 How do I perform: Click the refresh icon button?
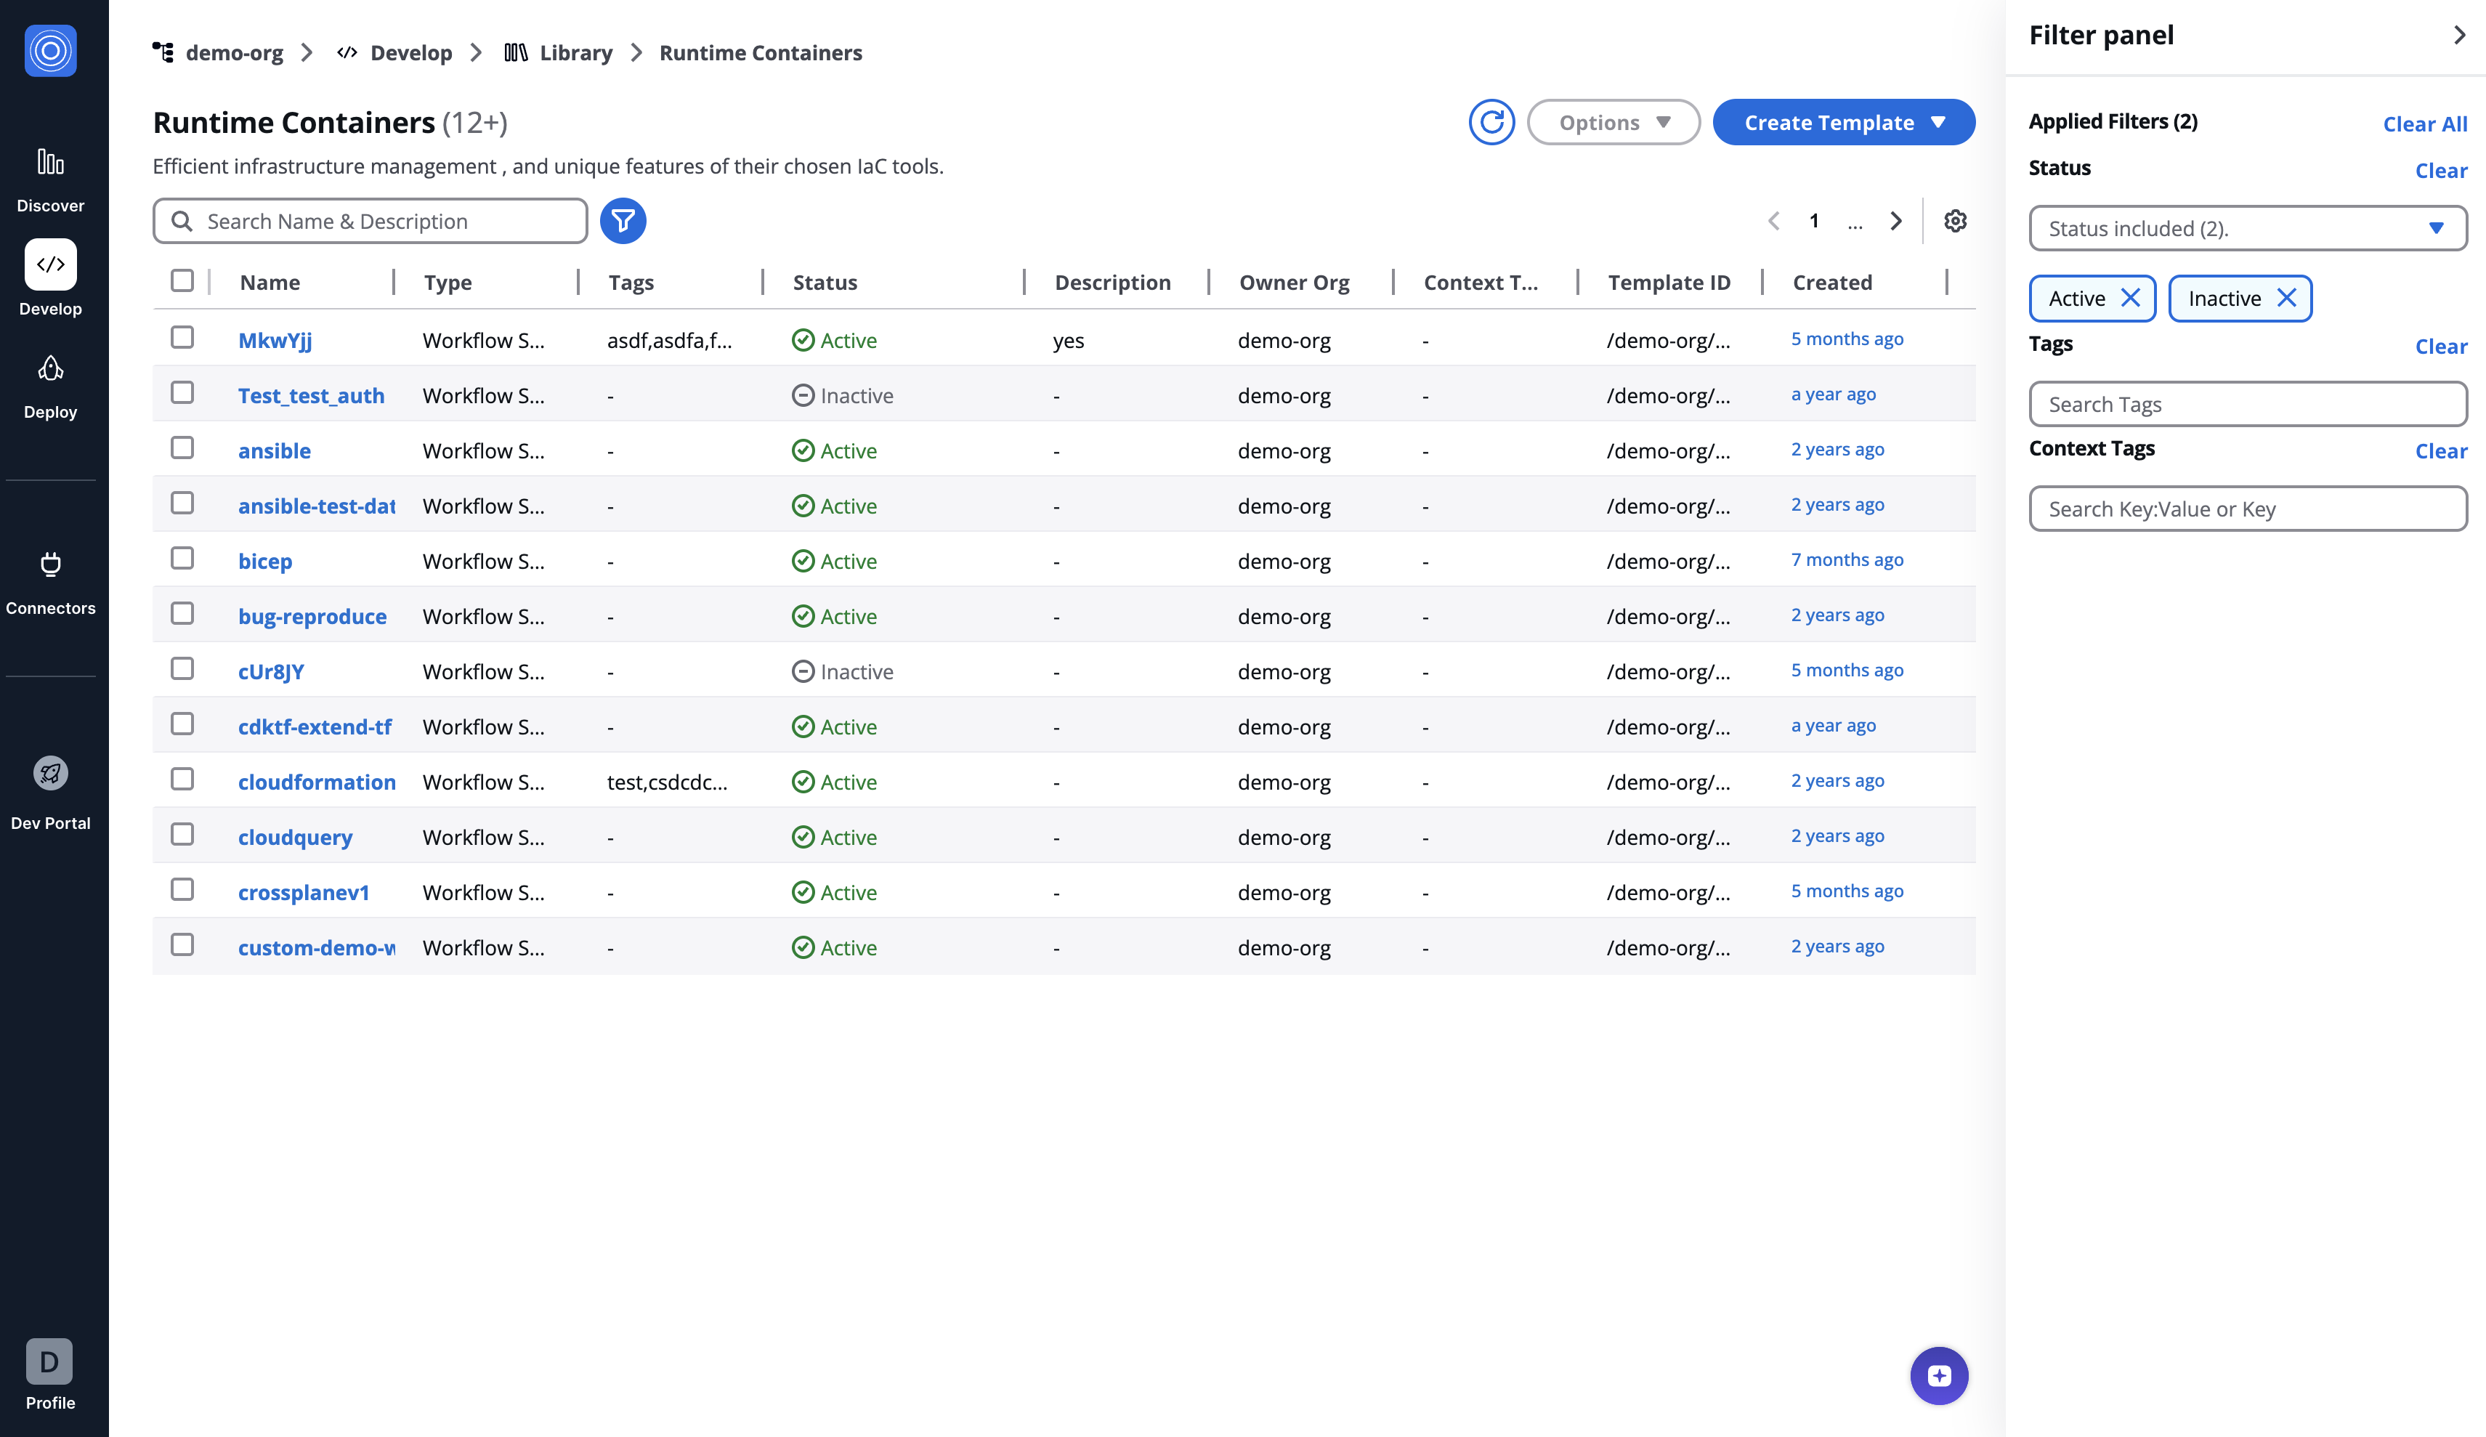(x=1491, y=122)
